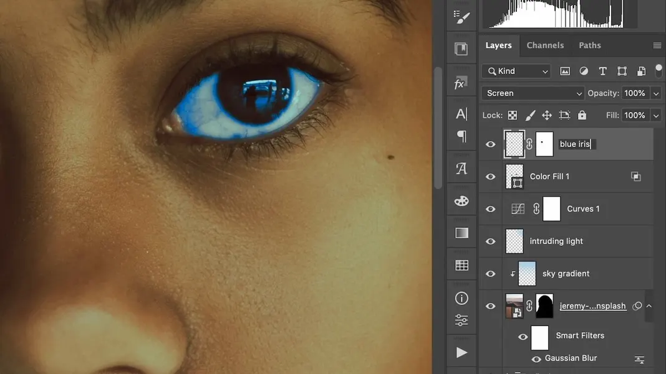The image size is (666, 374).
Task: Click the Opacity 100% value field
Action: pos(635,93)
